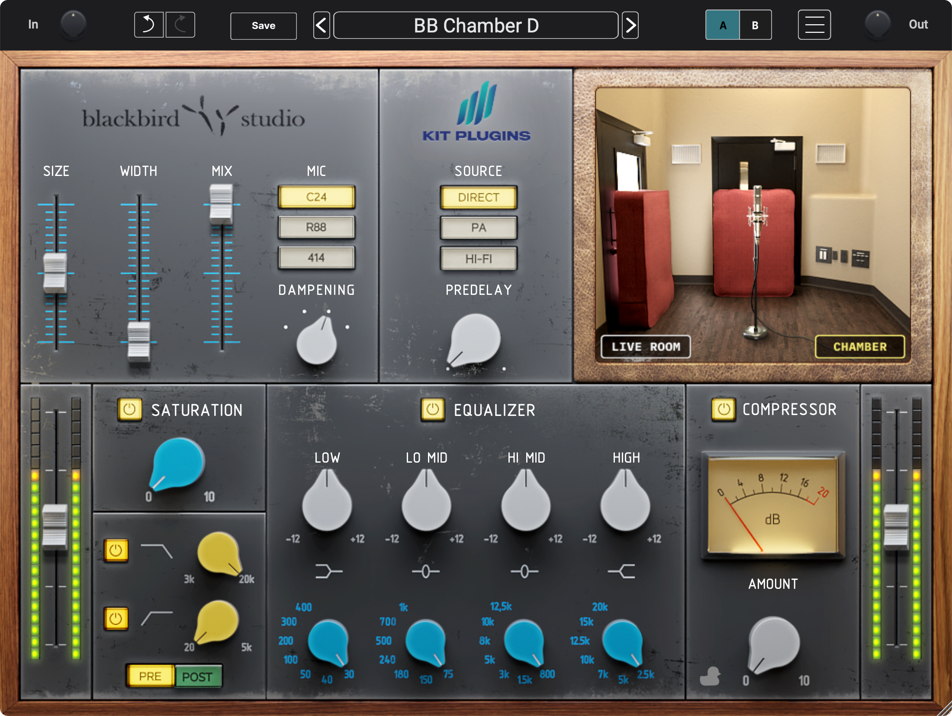The height and width of the screenshot is (716, 952).
Task: Click the compressor dB VU meter
Action: [x=773, y=506]
